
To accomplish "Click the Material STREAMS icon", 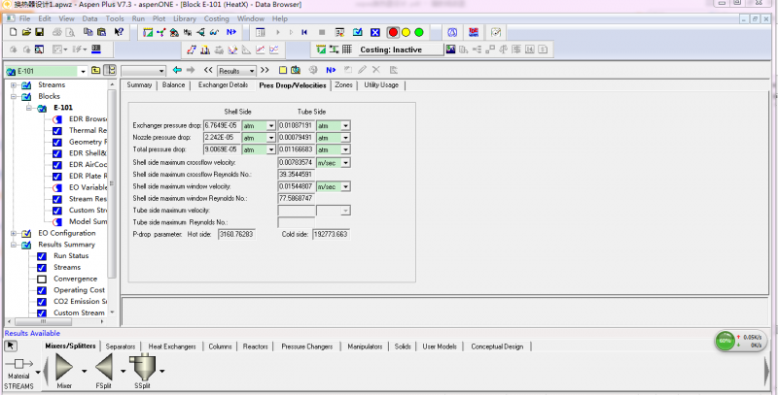I will (x=18, y=366).
